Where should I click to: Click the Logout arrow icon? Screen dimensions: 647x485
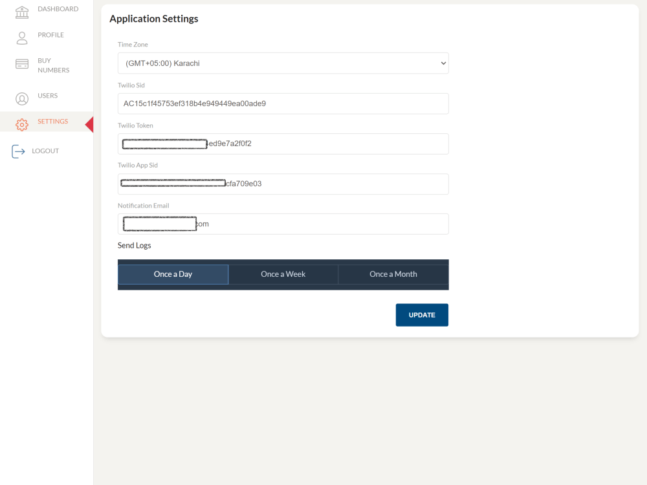pos(18,151)
